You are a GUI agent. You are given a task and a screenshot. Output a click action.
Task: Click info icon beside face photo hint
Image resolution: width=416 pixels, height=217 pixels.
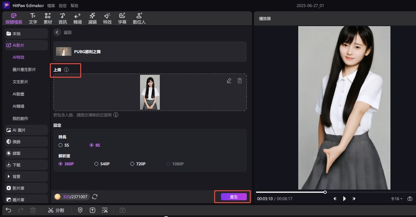coord(116,115)
